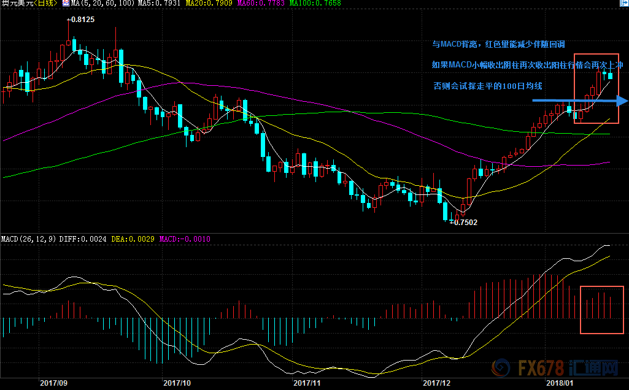
Task: Select the 2017/09 date label
Action: pos(54,383)
